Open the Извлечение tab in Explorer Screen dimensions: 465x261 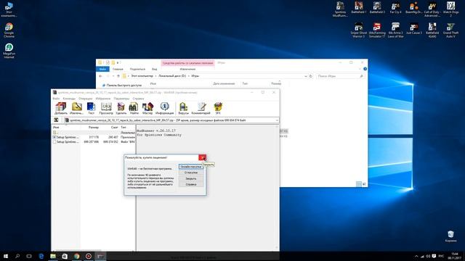point(187,69)
